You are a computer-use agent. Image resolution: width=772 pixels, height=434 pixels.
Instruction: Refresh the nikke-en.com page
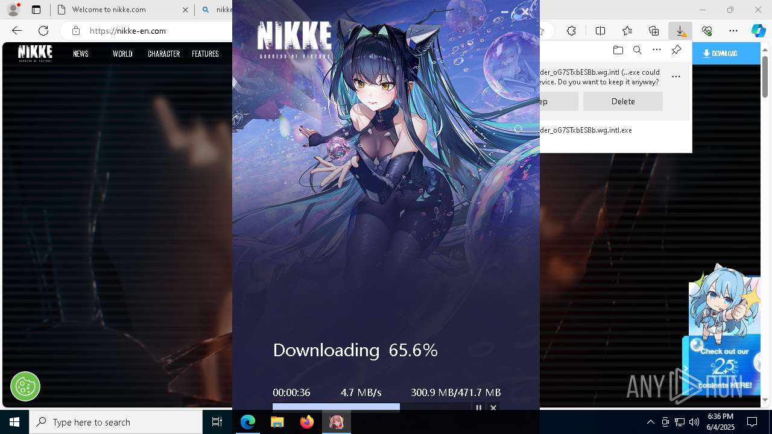point(43,31)
